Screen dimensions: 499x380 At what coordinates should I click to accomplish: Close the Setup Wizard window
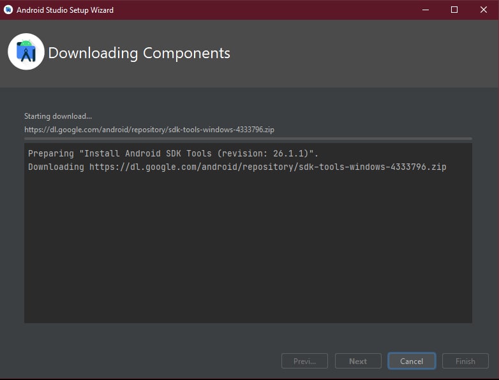[x=484, y=10]
